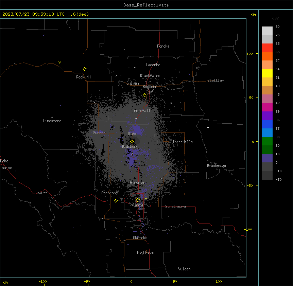Image resolution: width=293 pixels, height=286 pixels.
Task: Click the Sundre town label
Action: click(99, 133)
